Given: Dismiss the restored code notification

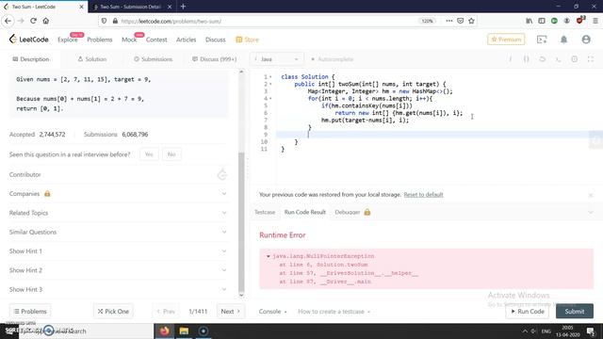Looking at the screenshot, I should pyautogui.click(x=591, y=195).
